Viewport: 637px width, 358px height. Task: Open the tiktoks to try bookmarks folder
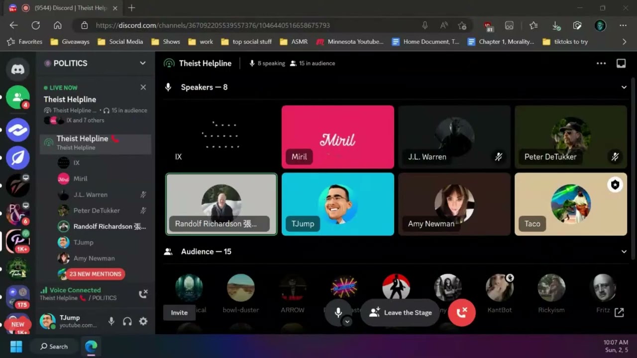click(x=565, y=42)
